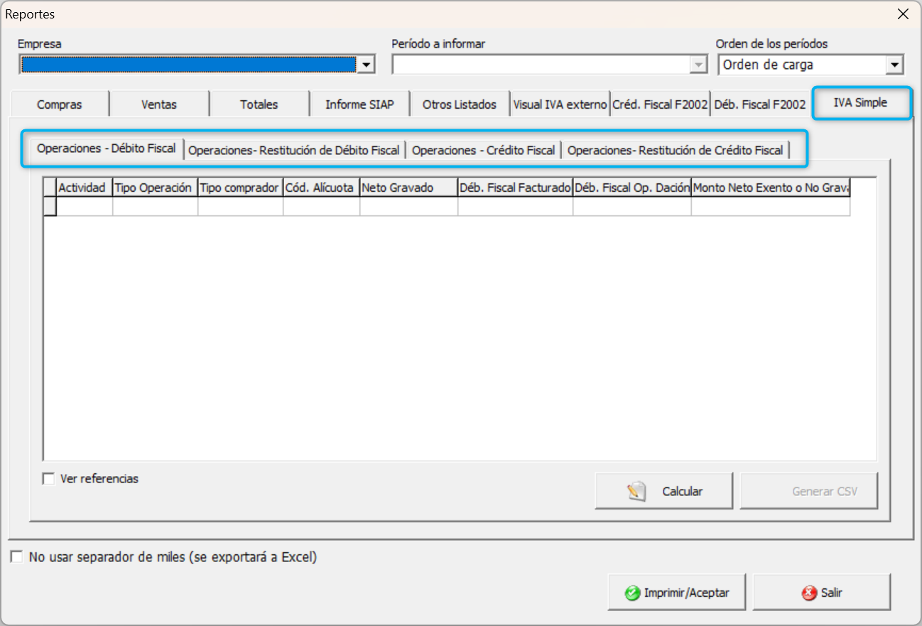Click the red X icon on Salir
The image size is (922, 626).
pos(808,593)
